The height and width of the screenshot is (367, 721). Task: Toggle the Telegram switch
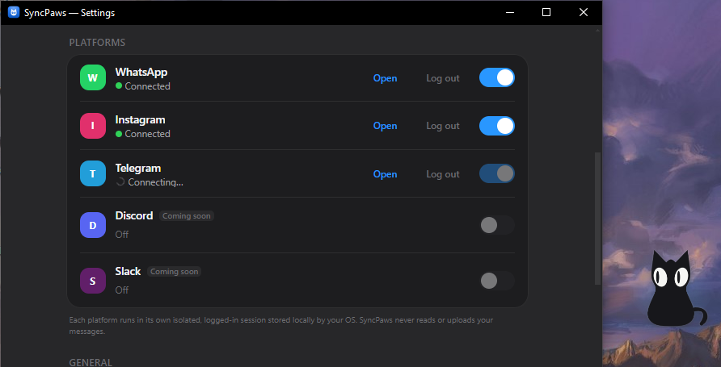[496, 173]
